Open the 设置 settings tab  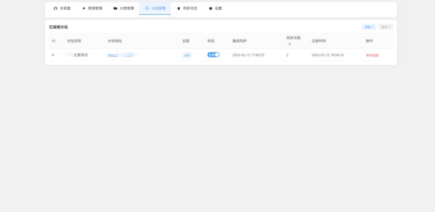pos(215,8)
